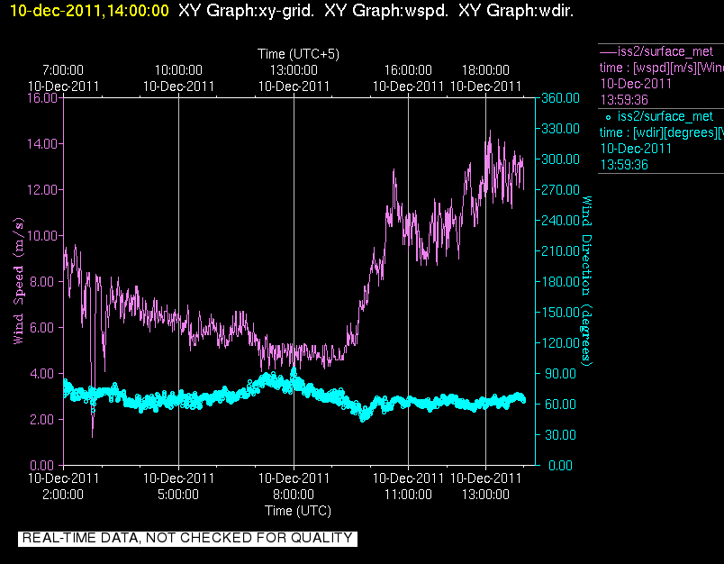Click the 'Time (UTC)' bottom axis label
The image size is (724, 564).
[298, 511]
